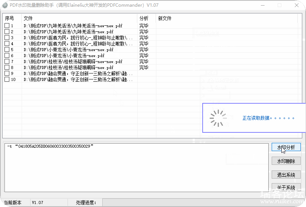Click the 处理进度 progress bar

tap(203, 203)
